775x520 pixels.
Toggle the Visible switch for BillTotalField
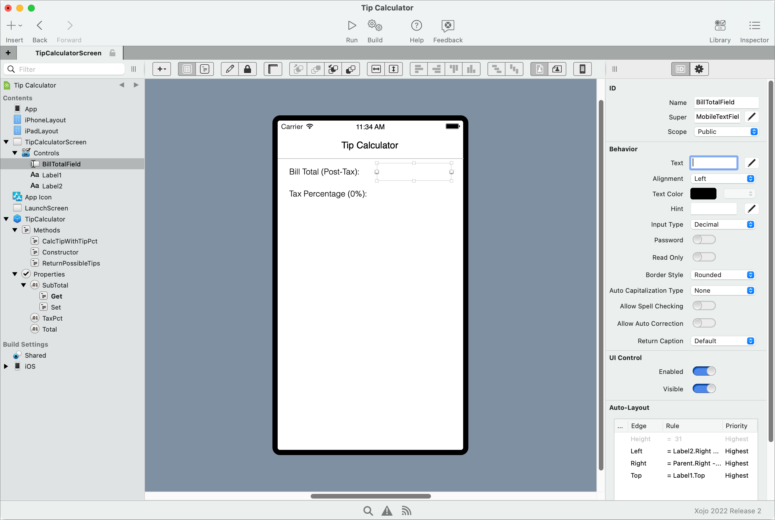pos(704,389)
